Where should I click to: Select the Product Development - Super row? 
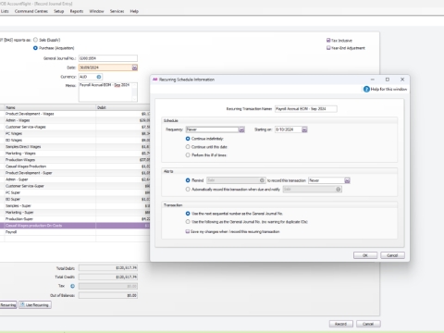[x=75, y=173]
